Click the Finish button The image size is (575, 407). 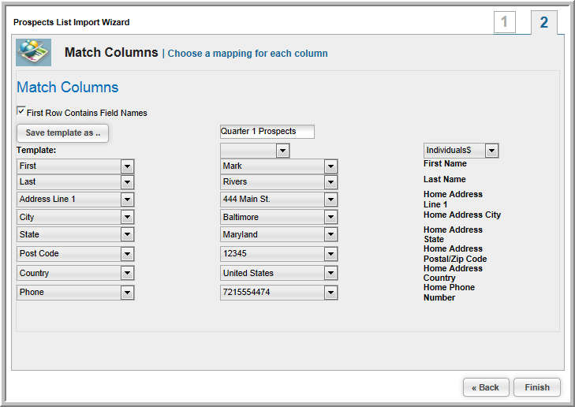tap(537, 387)
